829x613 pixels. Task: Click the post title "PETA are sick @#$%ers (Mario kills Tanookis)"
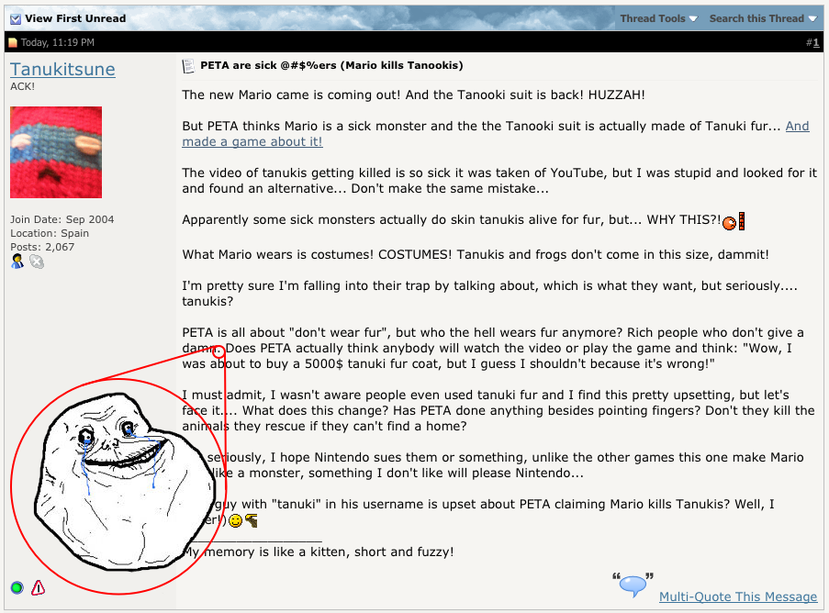point(331,65)
